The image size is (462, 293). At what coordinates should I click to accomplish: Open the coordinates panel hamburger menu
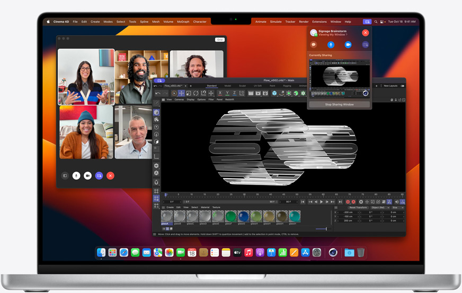tap(335, 208)
